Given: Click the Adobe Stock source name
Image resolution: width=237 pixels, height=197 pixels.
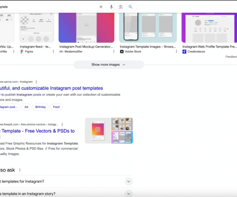Looking at the screenshot, I should point(133,52).
